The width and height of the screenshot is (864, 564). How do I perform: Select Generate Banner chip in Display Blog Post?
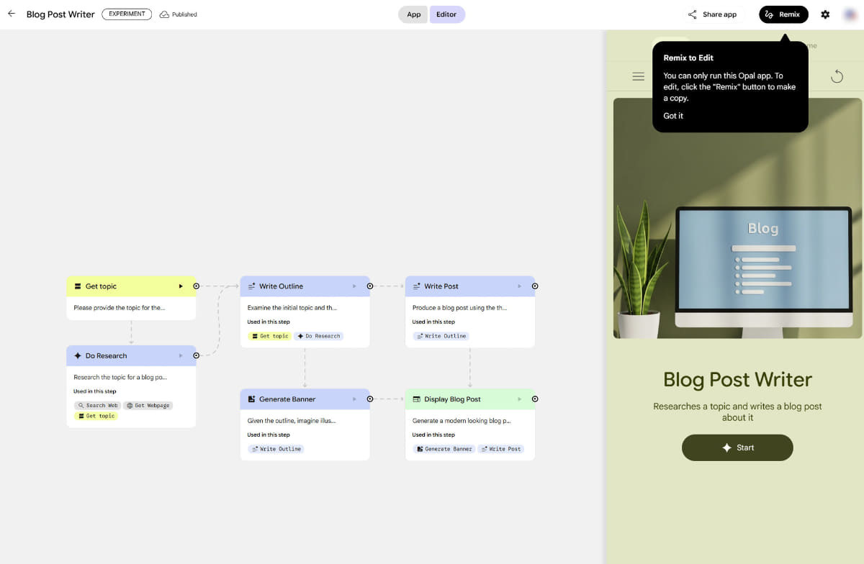coord(444,449)
